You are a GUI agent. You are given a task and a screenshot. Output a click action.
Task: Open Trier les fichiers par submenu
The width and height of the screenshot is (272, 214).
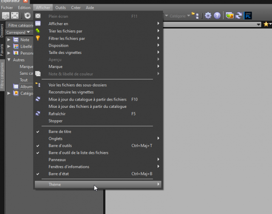coord(98,31)
